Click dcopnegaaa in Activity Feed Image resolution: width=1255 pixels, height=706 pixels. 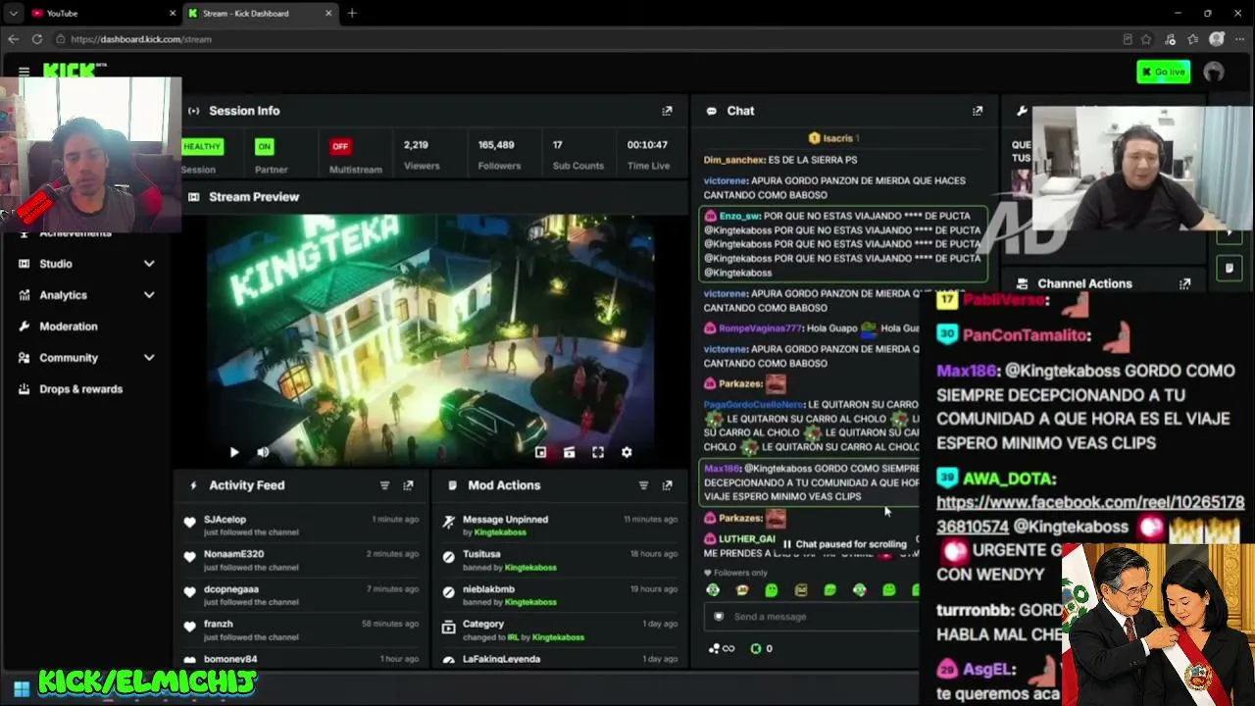231,589
